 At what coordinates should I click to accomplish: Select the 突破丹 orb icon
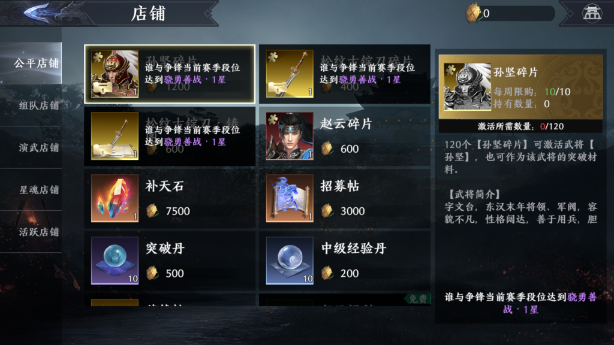pos(115,260)
